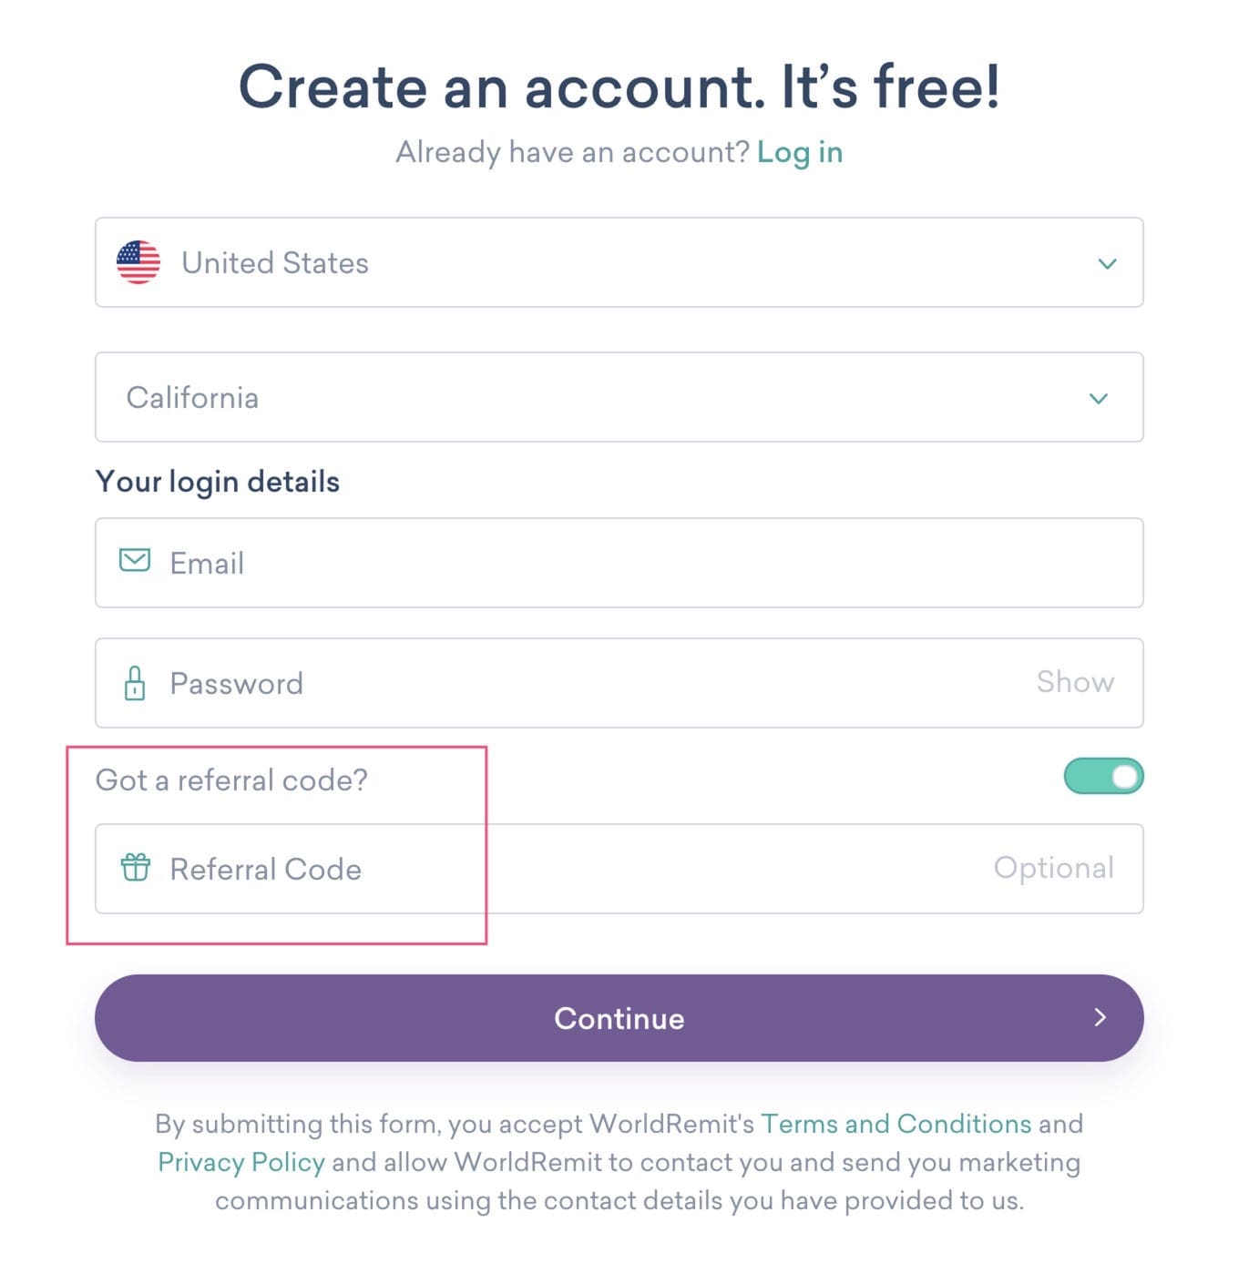Screen dimensions: 1259x1284
Task: Open the state dropdown showing California
Action: (x=619, y=397)
